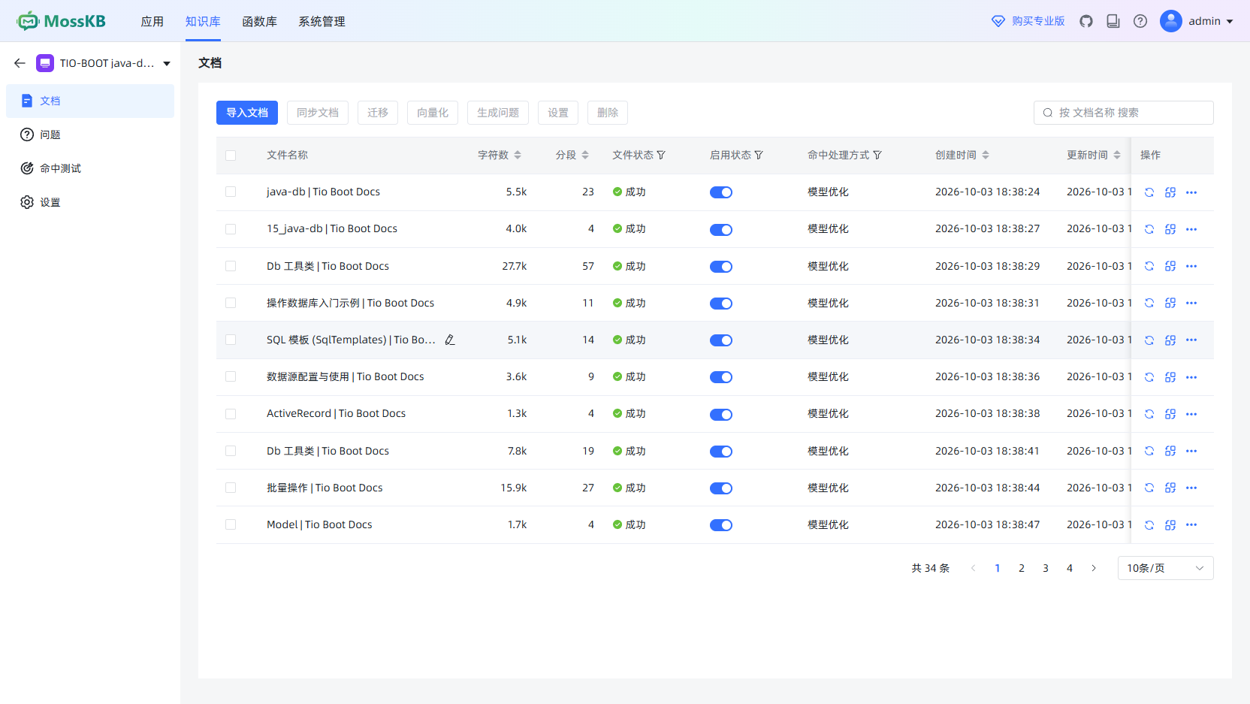This screenshot has width=1250, height=704.
Task: Open 问题 in the sidebar
Action: coord(90,134)
